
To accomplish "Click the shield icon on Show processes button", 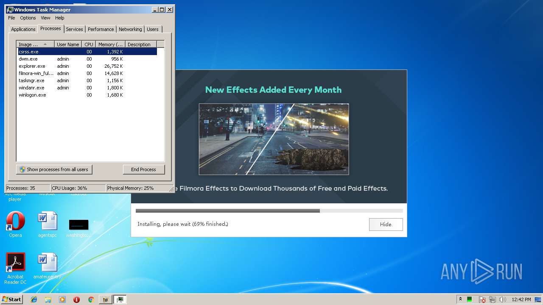I will point(22,169).
